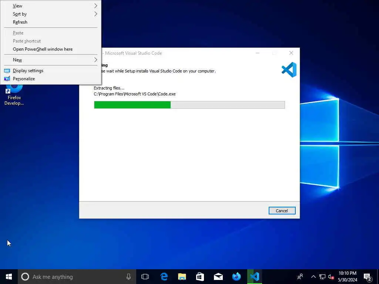Viewport: 379px width, 284px height.
Task: Choose Refresh from the context menu
Action: click(51, 22)
